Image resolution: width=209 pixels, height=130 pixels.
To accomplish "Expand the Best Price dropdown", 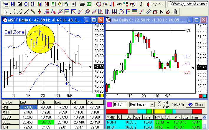I will coord(152,104).
